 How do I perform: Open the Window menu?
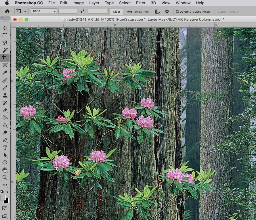point(183,3)
